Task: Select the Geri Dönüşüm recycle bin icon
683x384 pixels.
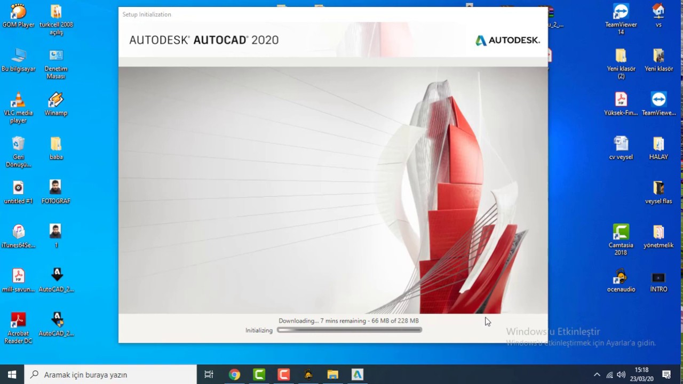Action: click(x=18, y=152)
